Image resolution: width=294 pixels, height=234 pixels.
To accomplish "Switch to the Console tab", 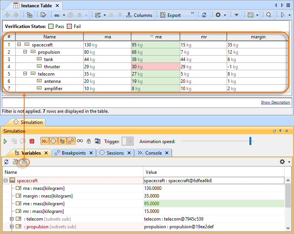I will tap(153, 153).
